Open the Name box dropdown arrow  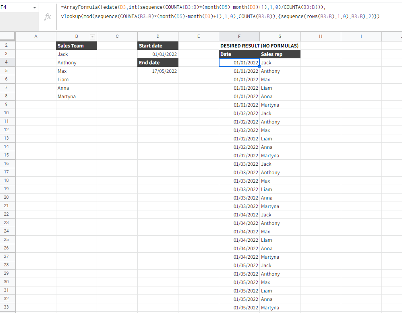pos(35,7)
